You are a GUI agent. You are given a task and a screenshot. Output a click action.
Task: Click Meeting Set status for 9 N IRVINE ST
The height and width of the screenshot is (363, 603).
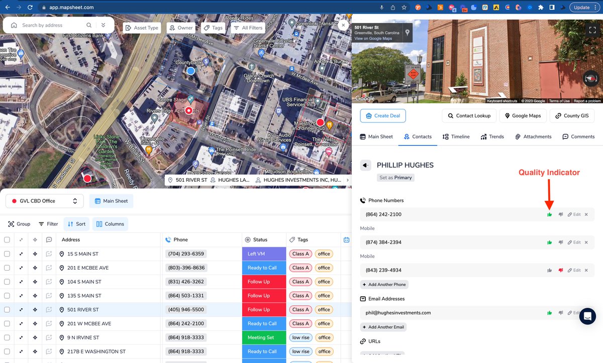pyautogui.click(x=264, y=337)
